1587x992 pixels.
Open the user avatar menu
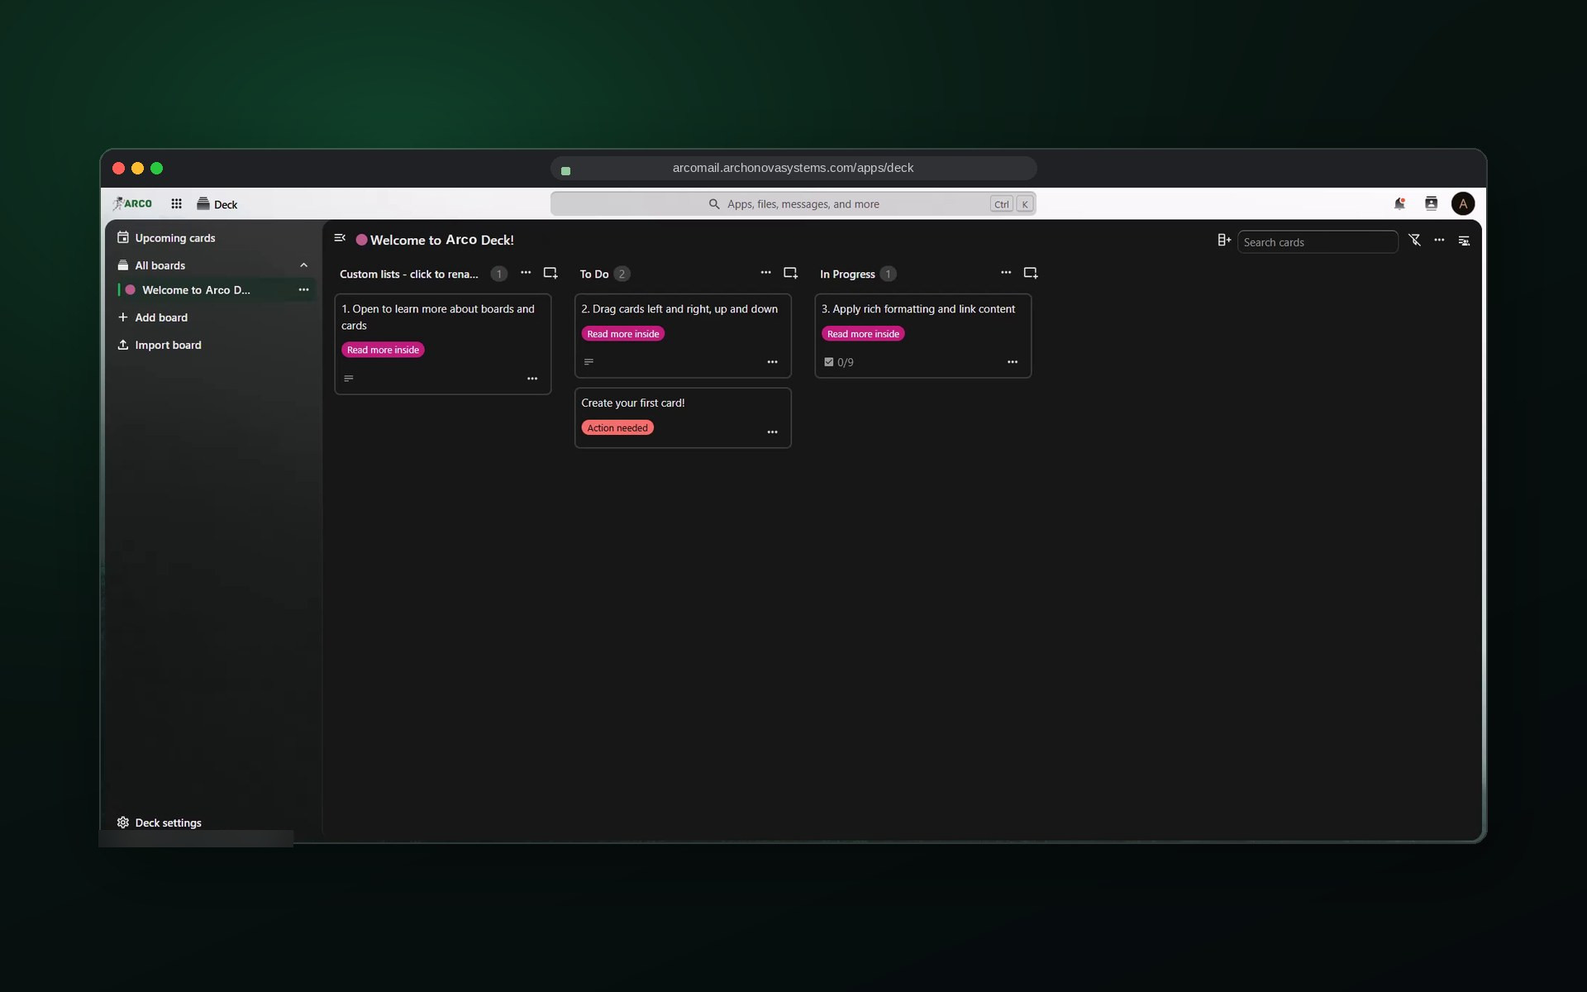coord(1463,203)
